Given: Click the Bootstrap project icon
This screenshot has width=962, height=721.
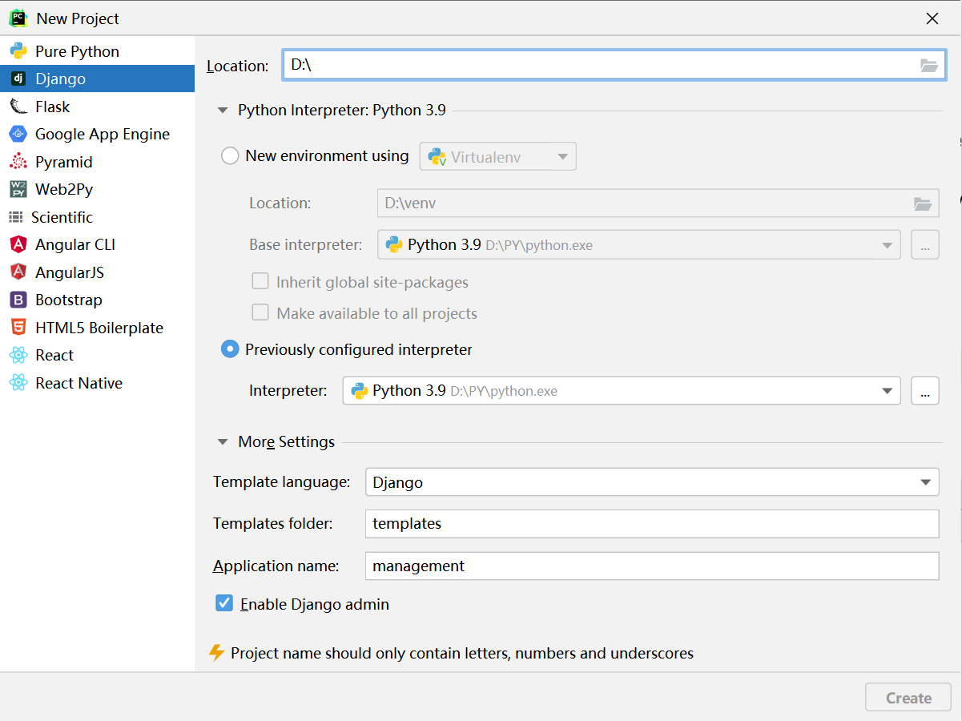Looking at the screenshot, I should 18,300.
